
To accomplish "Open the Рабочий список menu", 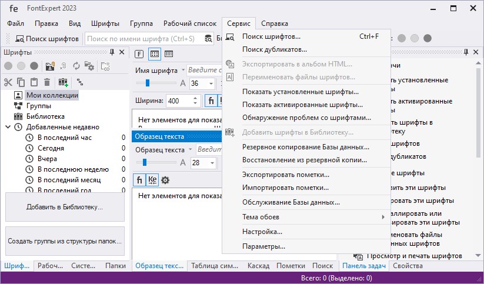I will (x=190, y=24).
